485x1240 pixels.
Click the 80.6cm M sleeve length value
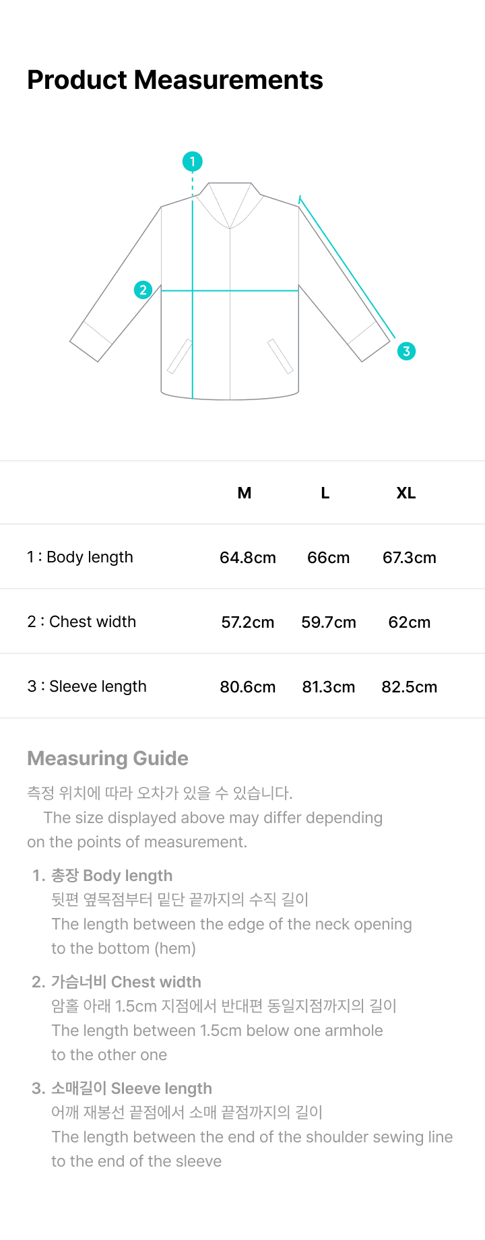[x=248, y=687]
